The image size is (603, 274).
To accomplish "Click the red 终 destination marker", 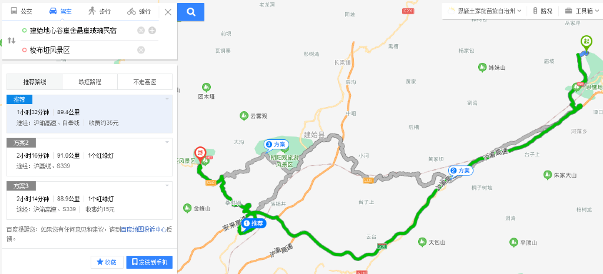I will pos(200,153).
